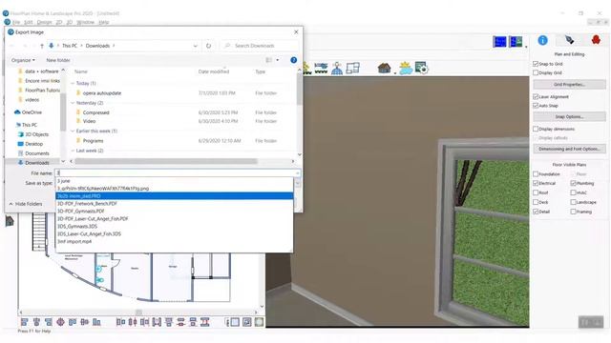
Task: Expand the address bar history dropdown
Action: (x=195, y=46)
